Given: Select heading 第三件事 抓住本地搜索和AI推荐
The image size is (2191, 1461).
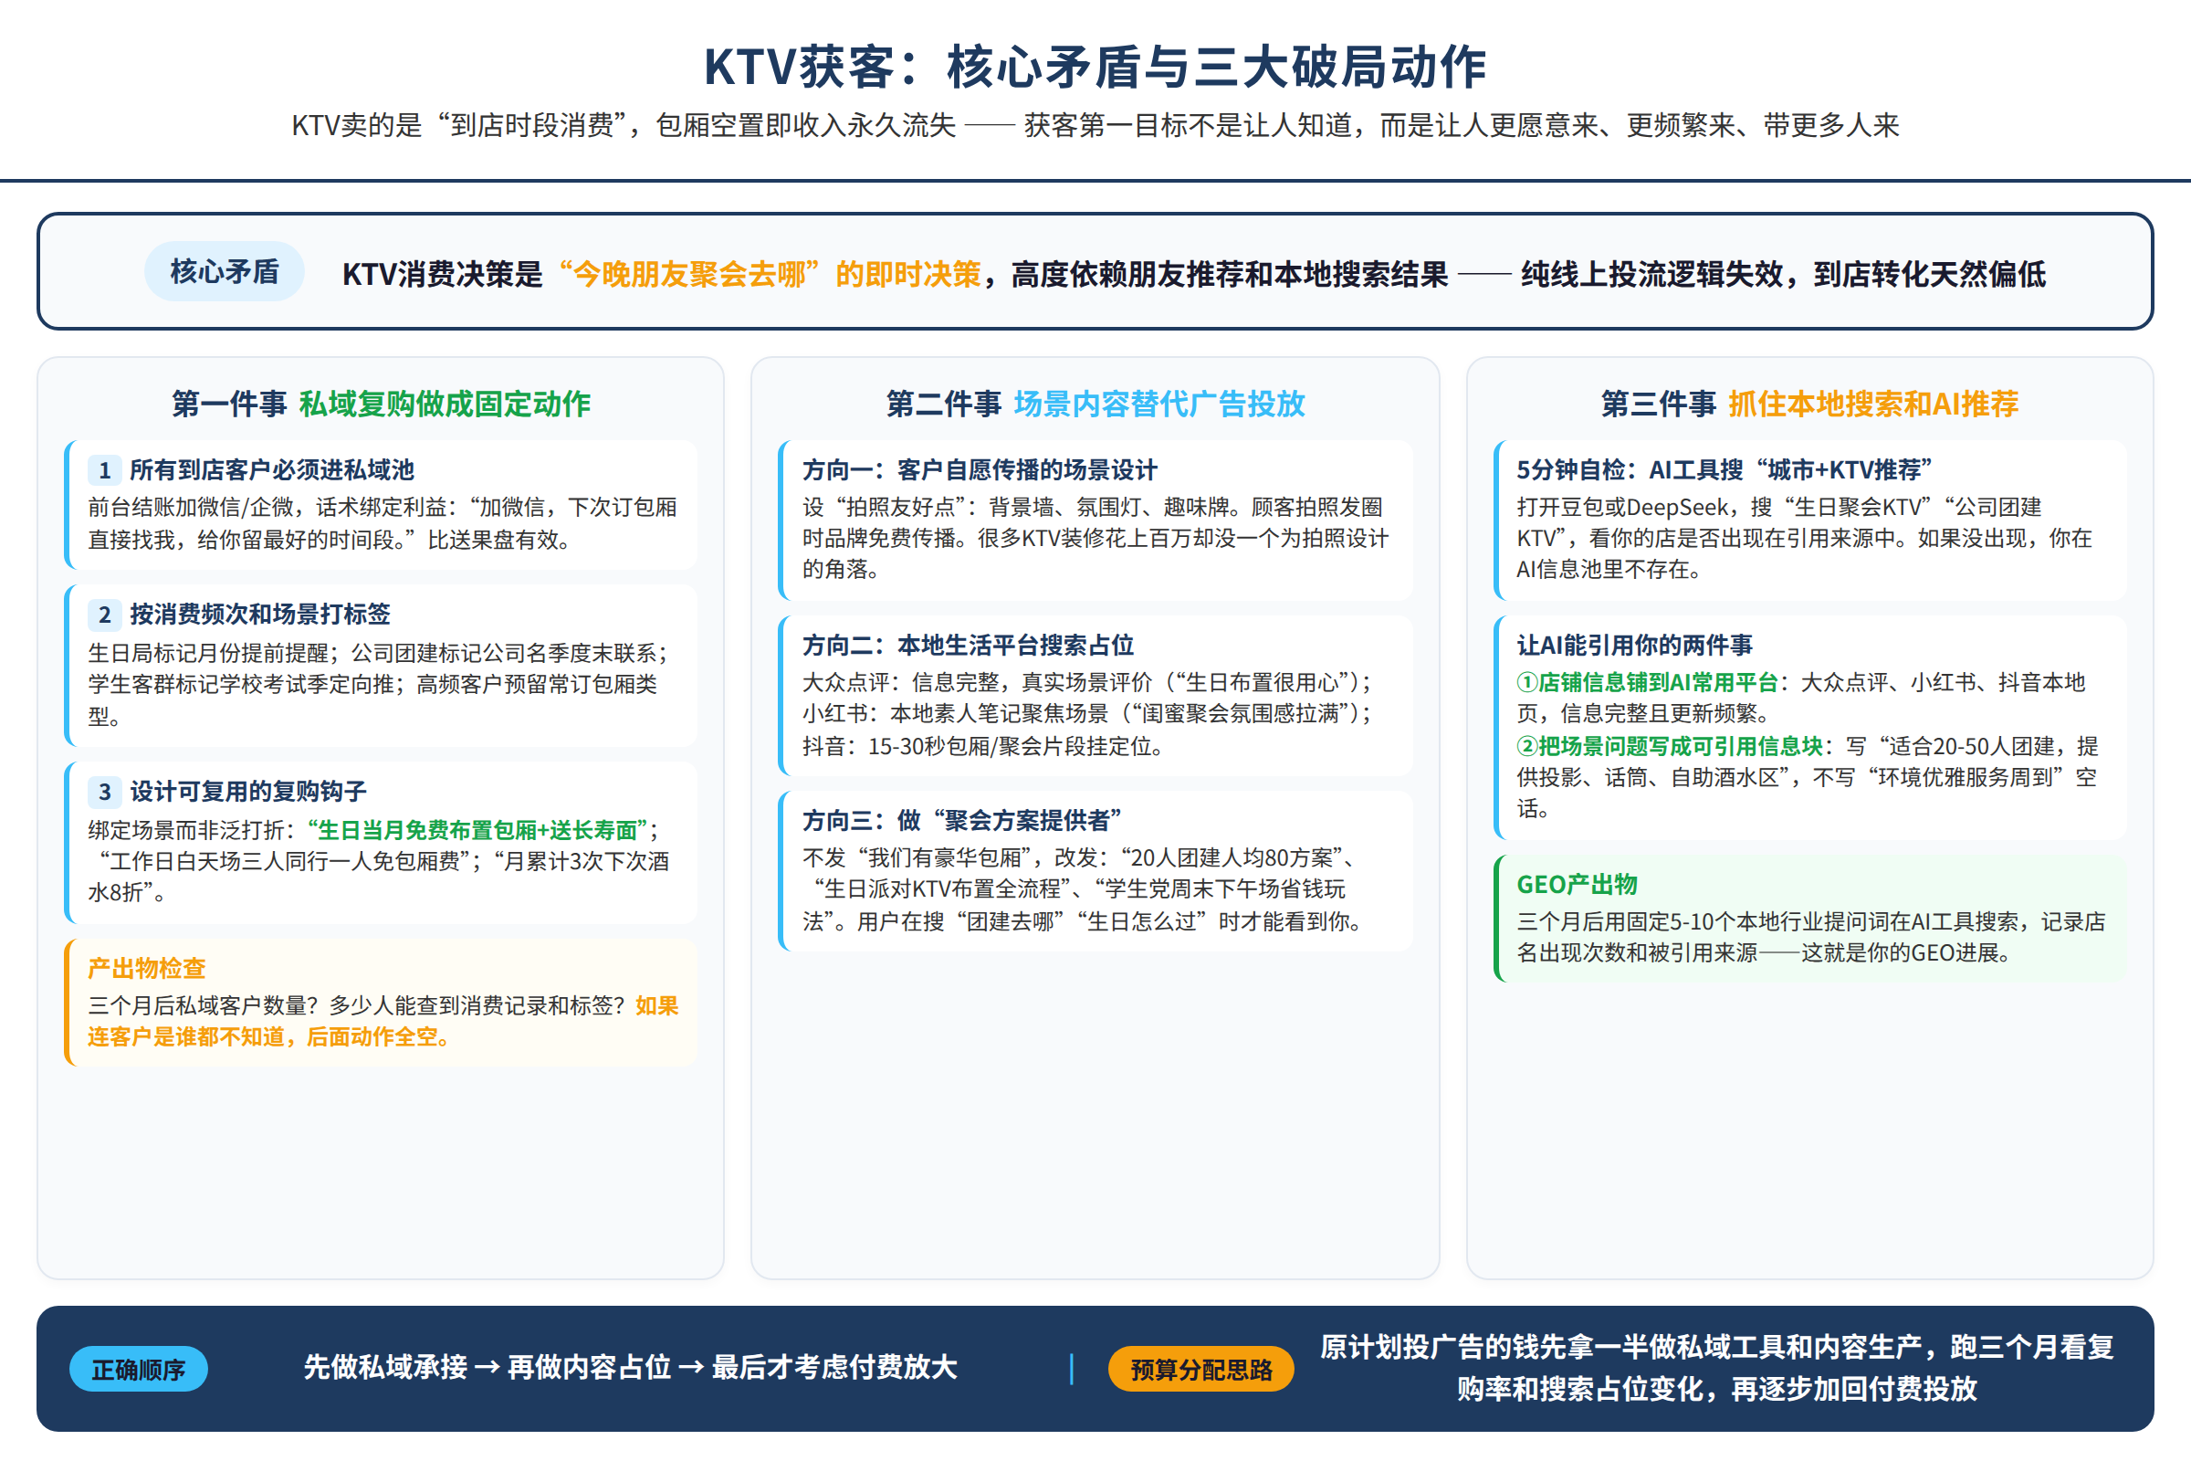Looking at the screenshot, I should point(1810,404).
